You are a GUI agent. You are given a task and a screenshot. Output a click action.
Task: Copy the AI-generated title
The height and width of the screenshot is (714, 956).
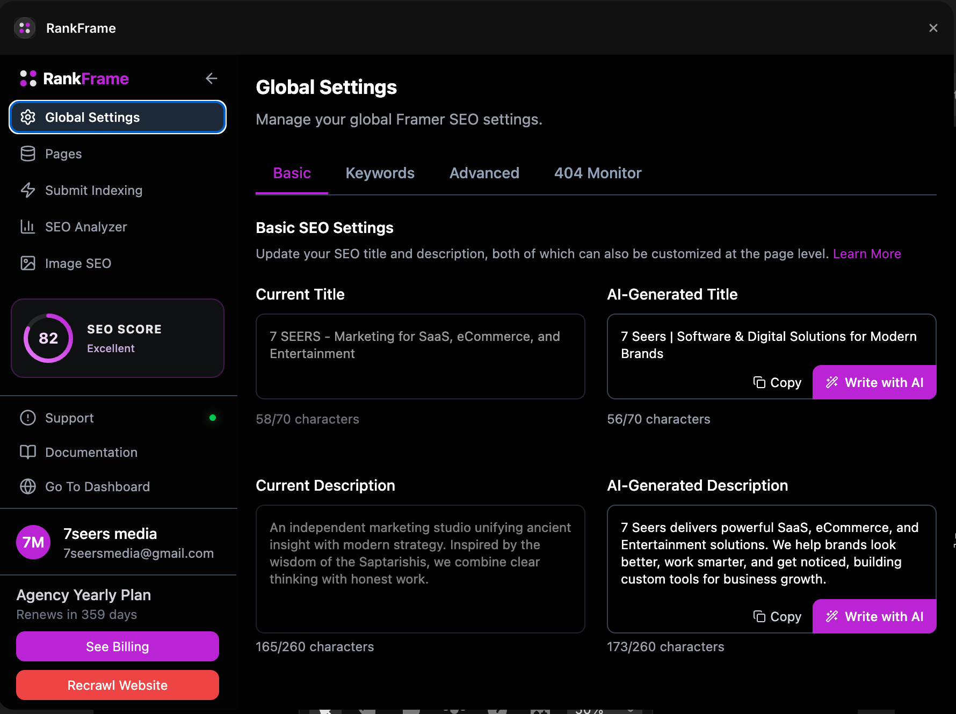pyautogui.click(x=777, y=382)
